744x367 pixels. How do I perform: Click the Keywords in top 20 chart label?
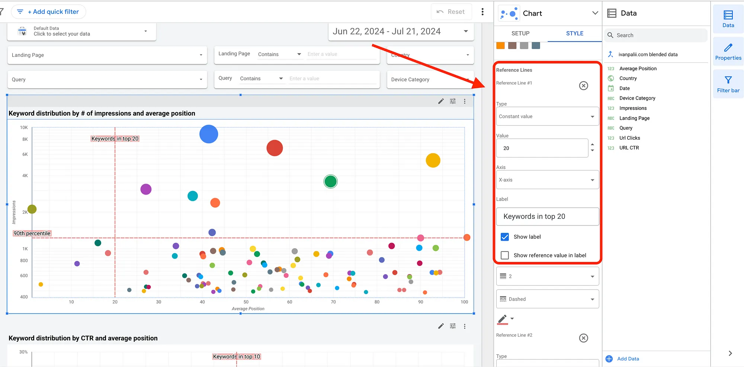[115, 139]
